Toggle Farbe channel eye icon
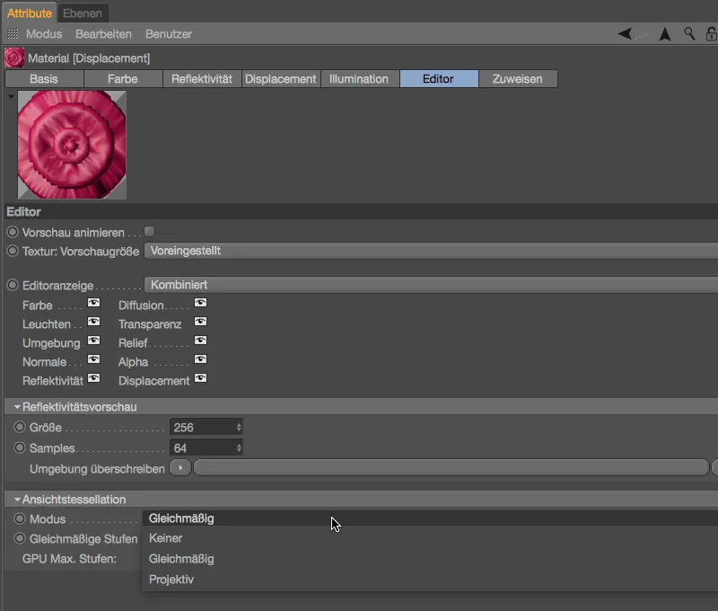Screen dimensions: 718x611 click(93, 303)
